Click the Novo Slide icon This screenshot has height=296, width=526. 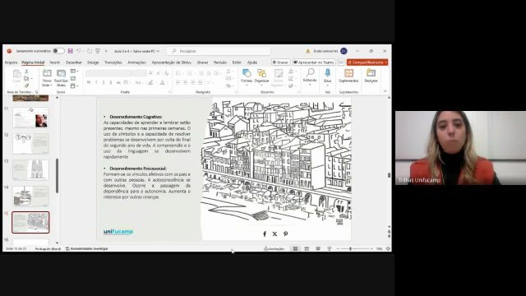[x=47, y=73]
